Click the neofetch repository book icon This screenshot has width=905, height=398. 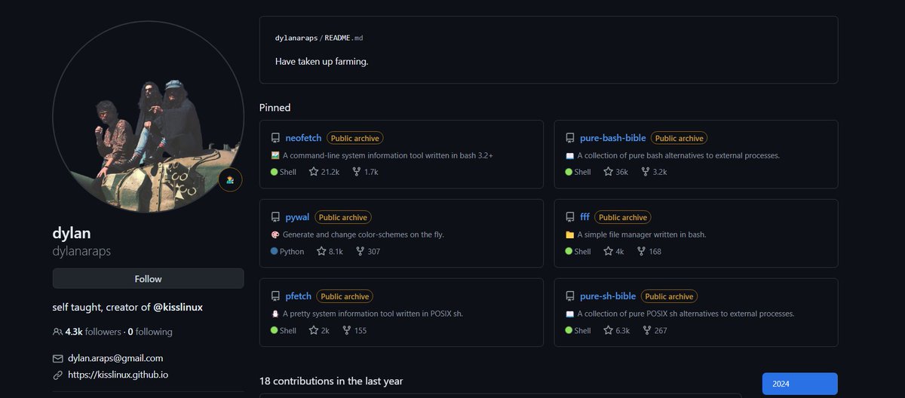(275, 138)
